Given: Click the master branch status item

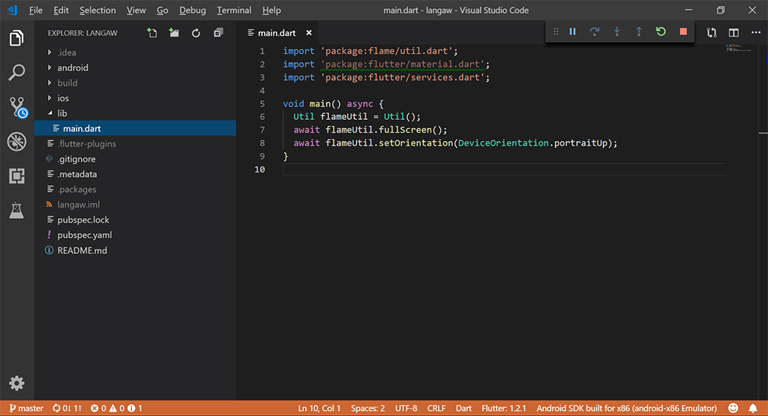Looking at the screenshot, I should pos(26,409).
